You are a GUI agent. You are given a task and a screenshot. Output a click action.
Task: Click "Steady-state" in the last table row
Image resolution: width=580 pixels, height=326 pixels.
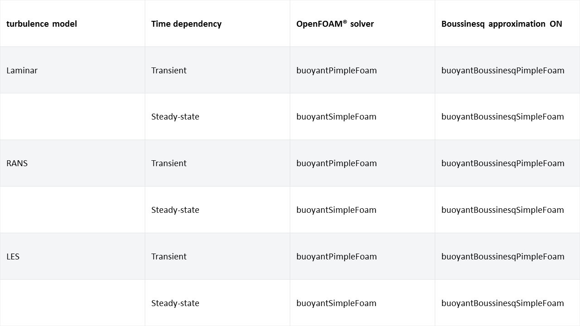[x=175, y=303]
